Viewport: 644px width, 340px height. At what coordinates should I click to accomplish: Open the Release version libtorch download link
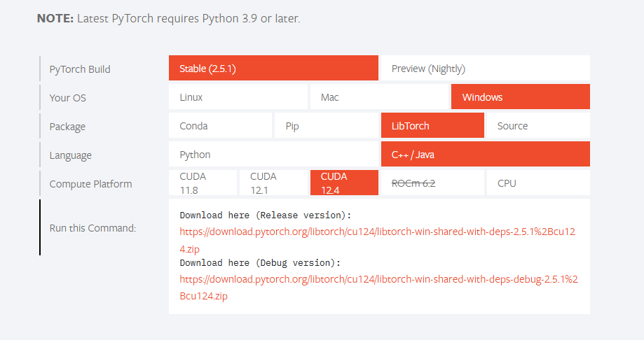click(378, 240)
